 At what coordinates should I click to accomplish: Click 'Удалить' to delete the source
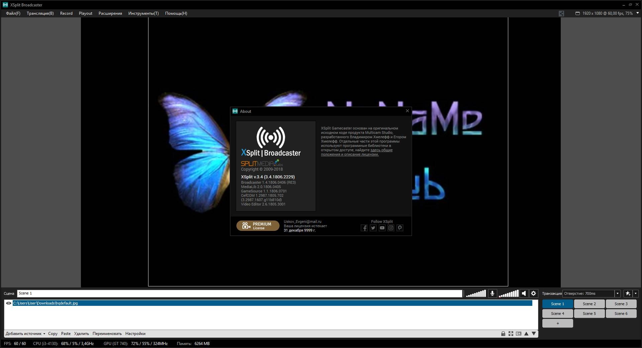click(x=82, y=334)
